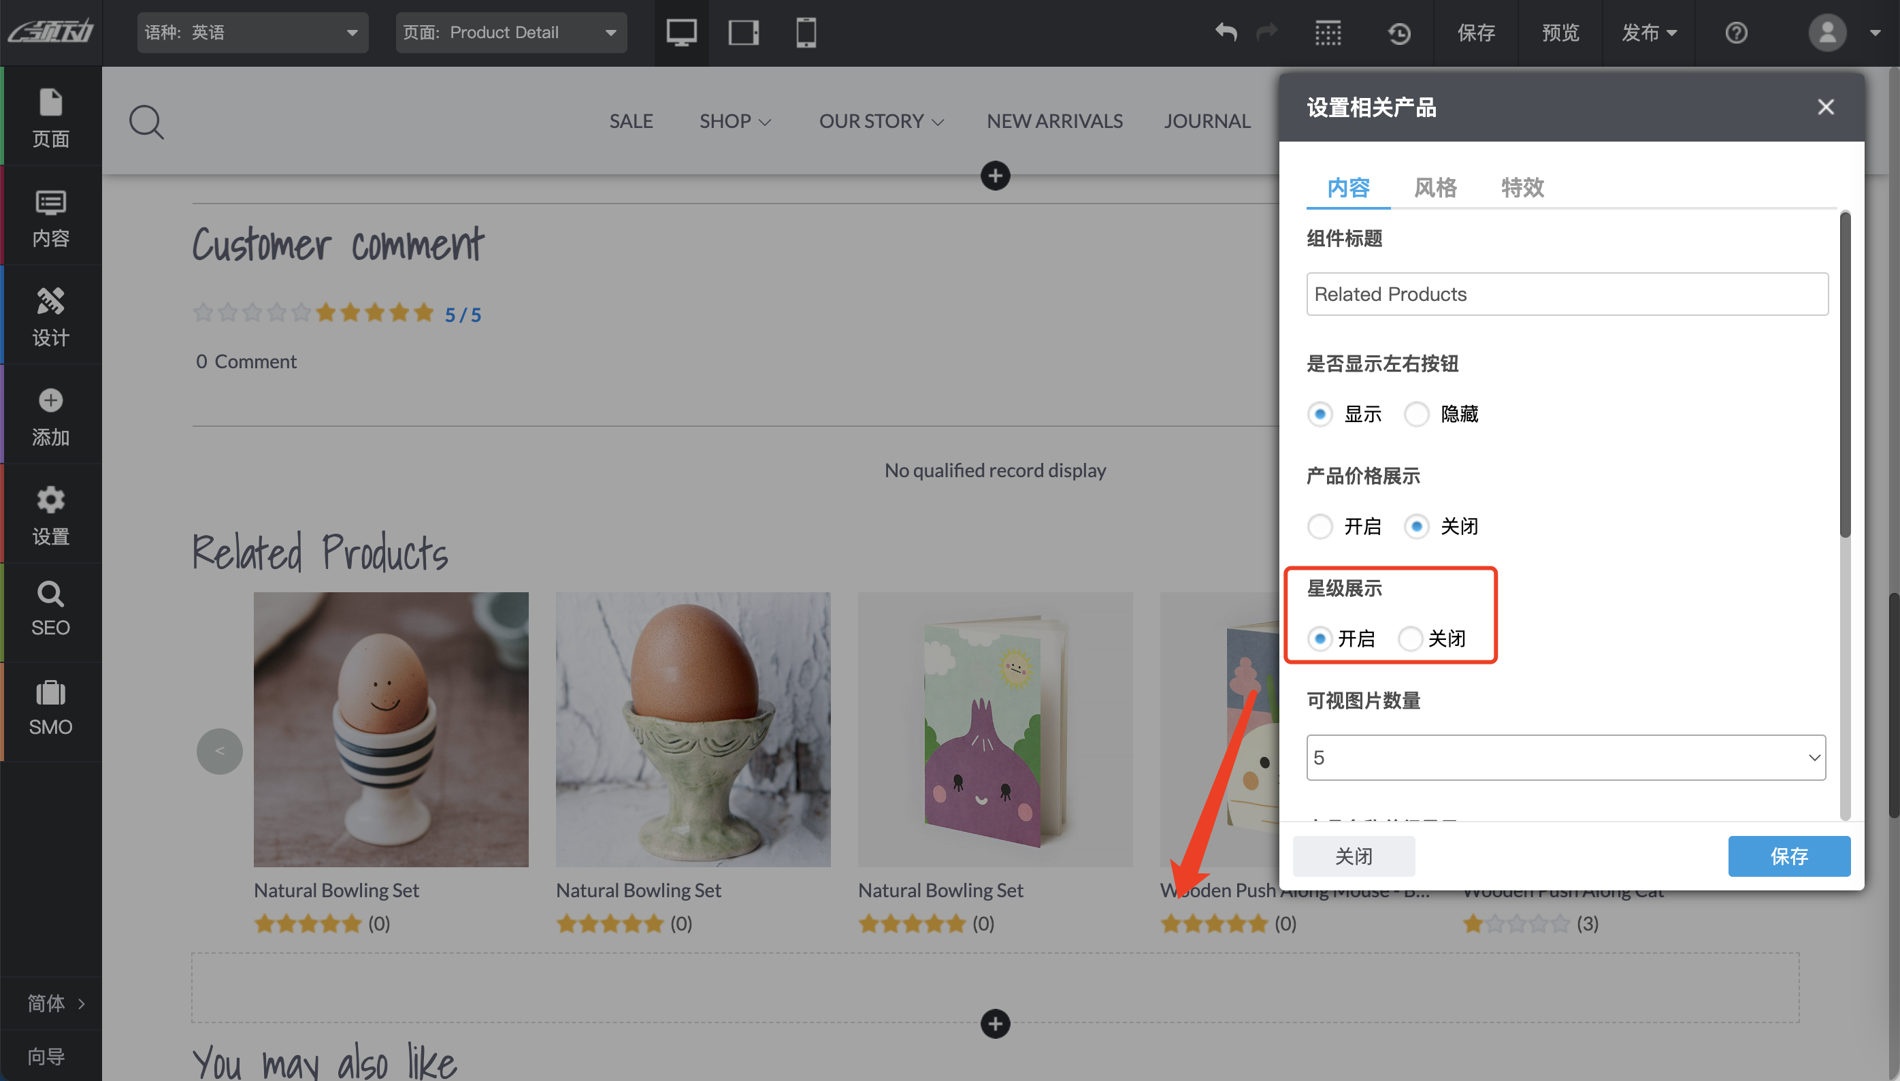
Task: Click the blue 保存 dialog button
Action: click(x=1788, y=856)
